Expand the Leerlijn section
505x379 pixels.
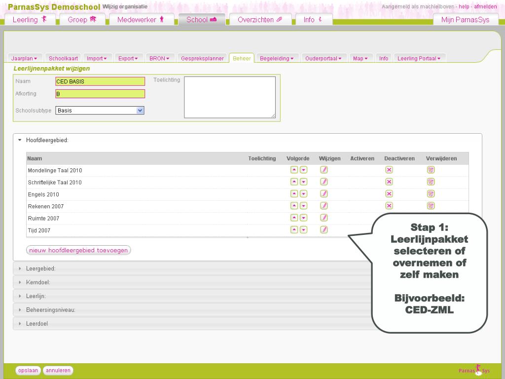coord(20,296)
